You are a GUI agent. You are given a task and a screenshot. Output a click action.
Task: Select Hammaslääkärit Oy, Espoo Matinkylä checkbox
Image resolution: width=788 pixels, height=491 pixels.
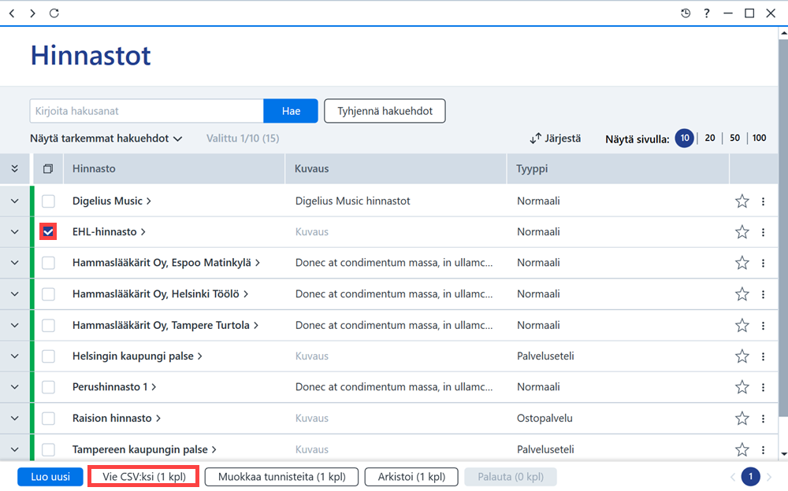coord(48,263)
